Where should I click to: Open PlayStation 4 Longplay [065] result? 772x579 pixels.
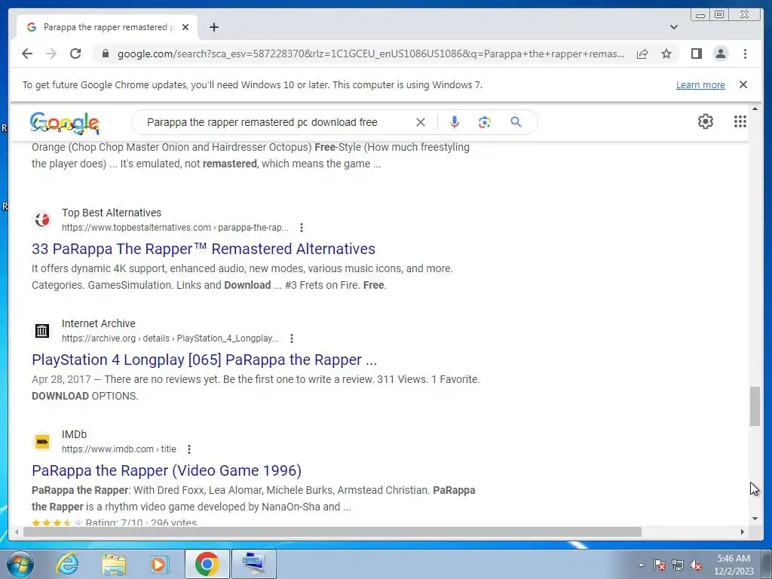point(204,360)
